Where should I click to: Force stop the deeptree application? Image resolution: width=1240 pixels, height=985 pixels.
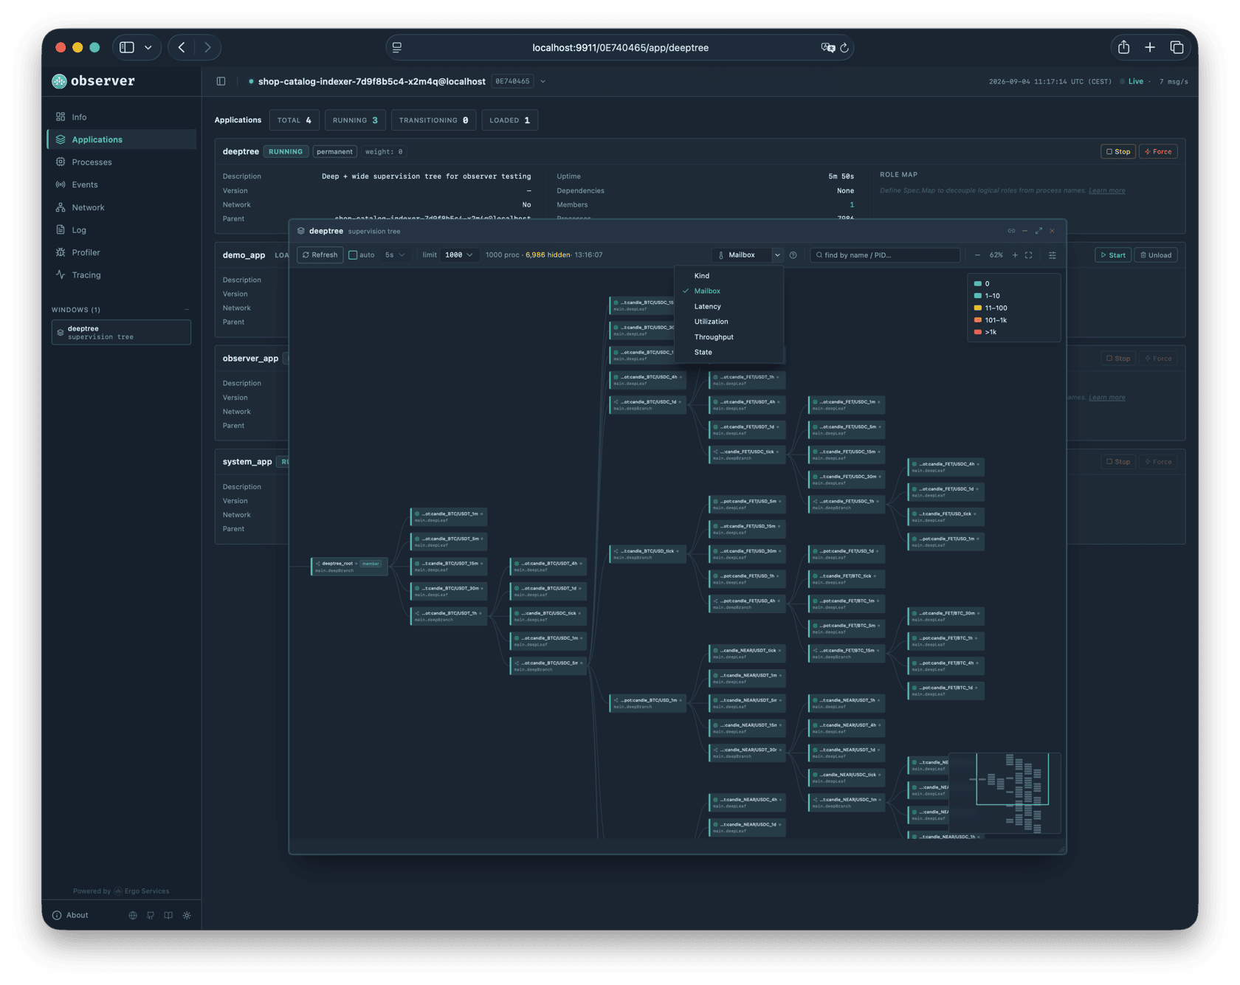click(1158, 151)
